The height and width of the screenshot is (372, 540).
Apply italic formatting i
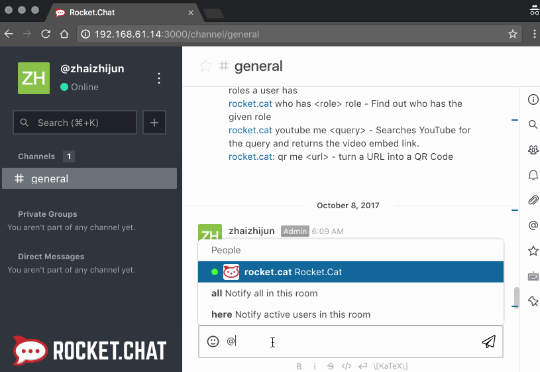coord(315,366)
